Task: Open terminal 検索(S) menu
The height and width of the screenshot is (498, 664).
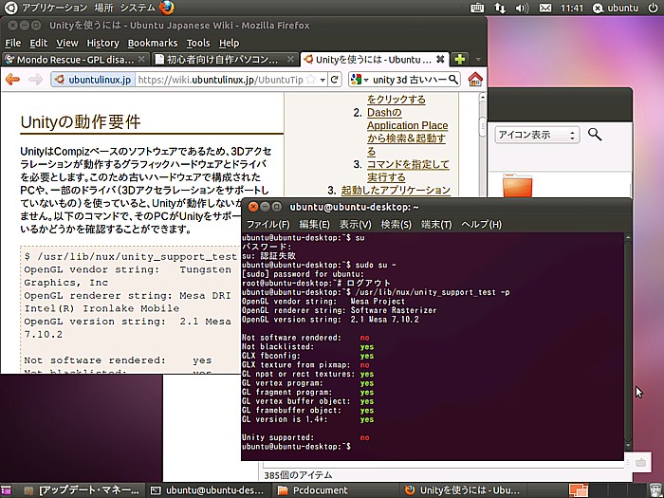Action: click(396, 224)
